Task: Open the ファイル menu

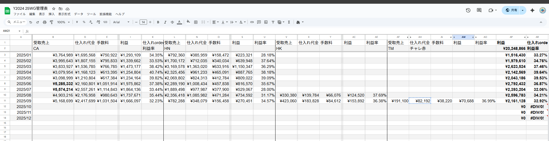Action: 19,14
